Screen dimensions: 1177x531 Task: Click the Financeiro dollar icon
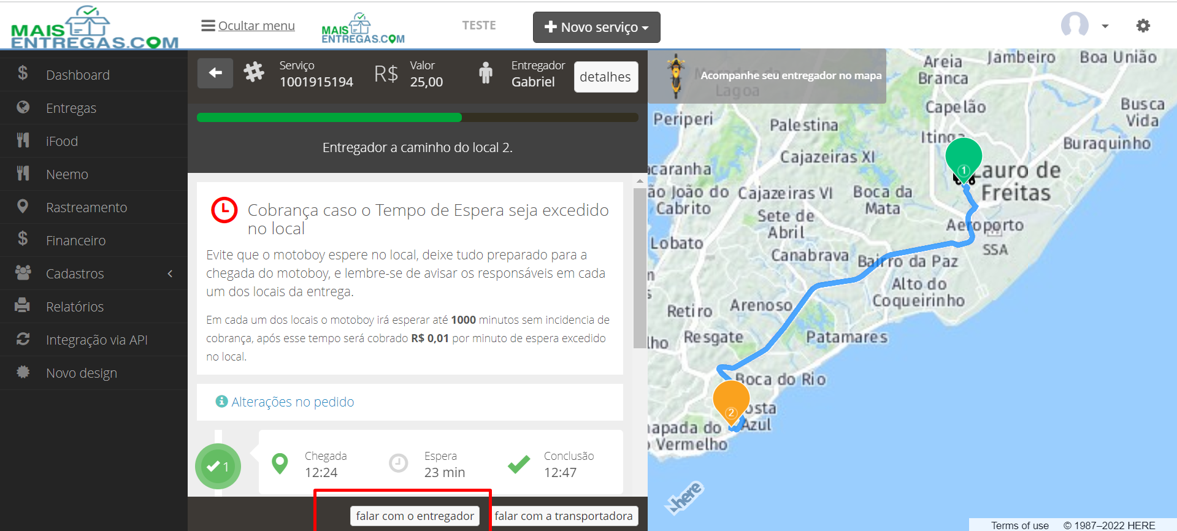pos(23,239)
